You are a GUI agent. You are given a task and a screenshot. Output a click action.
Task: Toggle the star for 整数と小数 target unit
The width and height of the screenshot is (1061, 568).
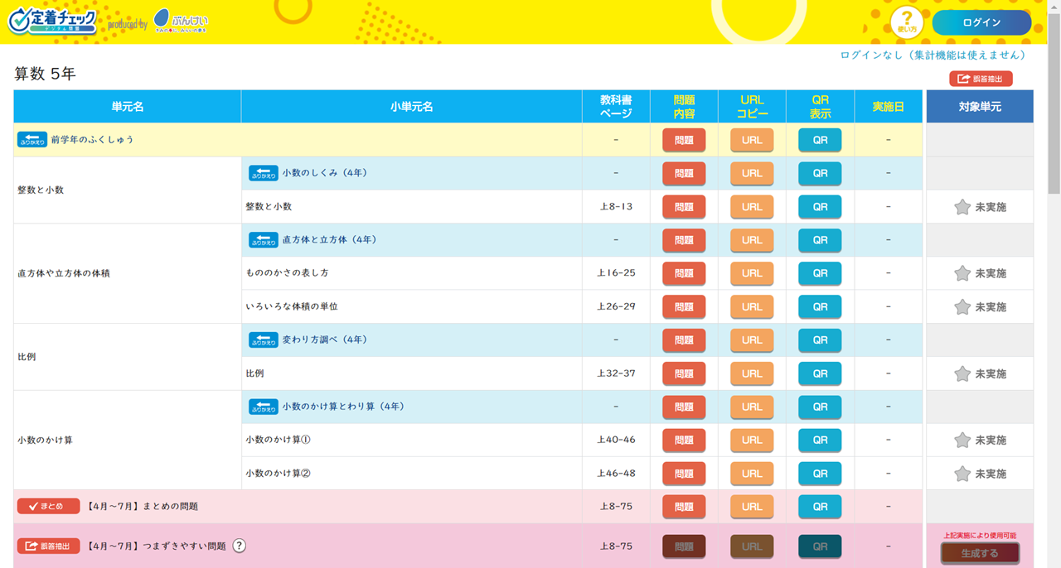click(x=962, y=207)
